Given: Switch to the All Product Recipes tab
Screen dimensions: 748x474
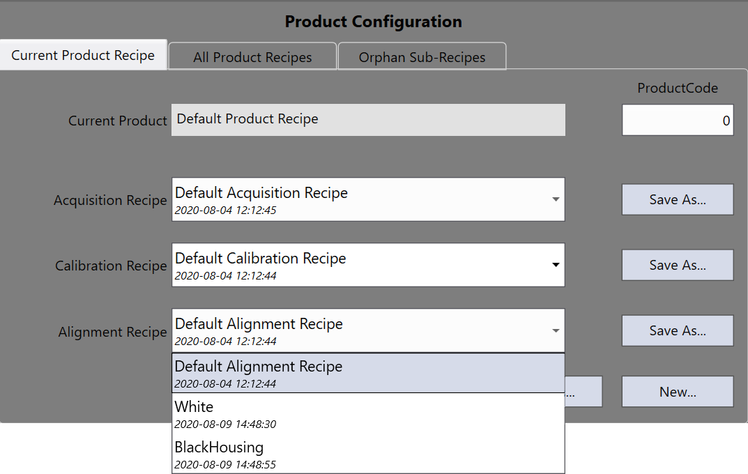Looking at the screenshot, I should 252,57.
